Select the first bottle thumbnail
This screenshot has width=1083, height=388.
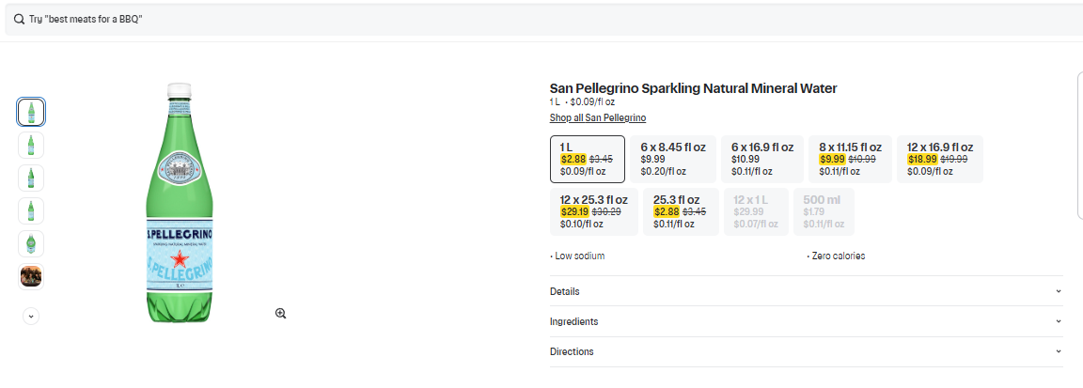click(31, 112)
